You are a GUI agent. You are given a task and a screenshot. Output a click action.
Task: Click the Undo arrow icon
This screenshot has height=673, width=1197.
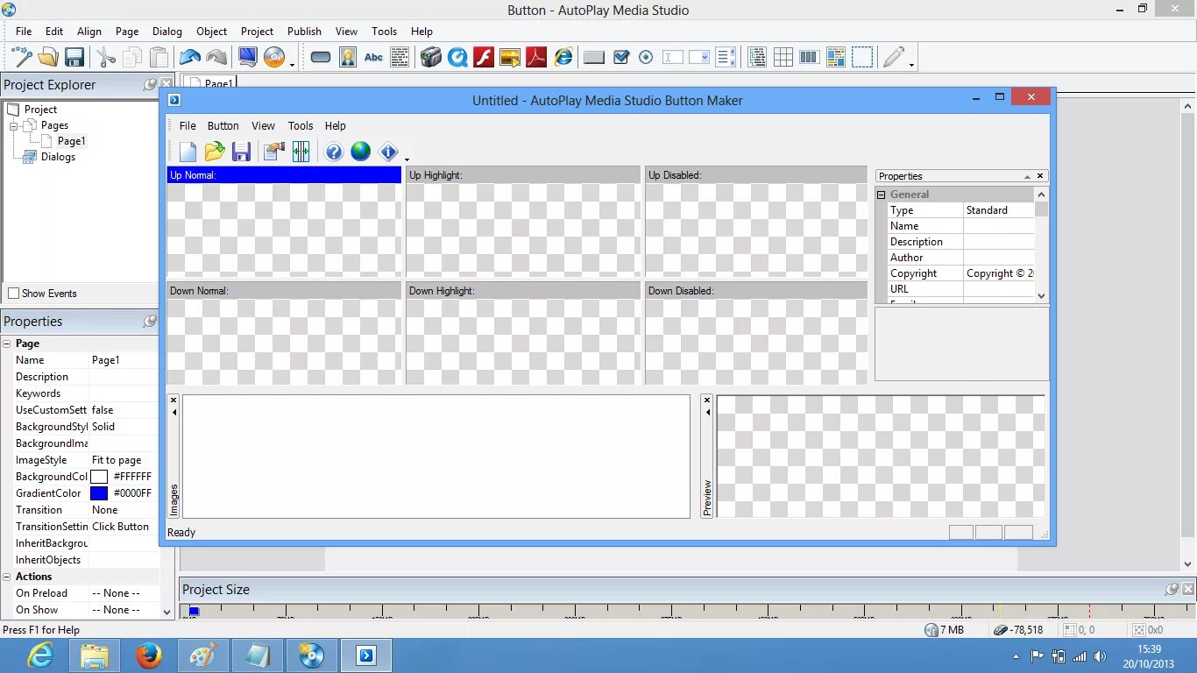pyautogui.click(x=190, y=58)
